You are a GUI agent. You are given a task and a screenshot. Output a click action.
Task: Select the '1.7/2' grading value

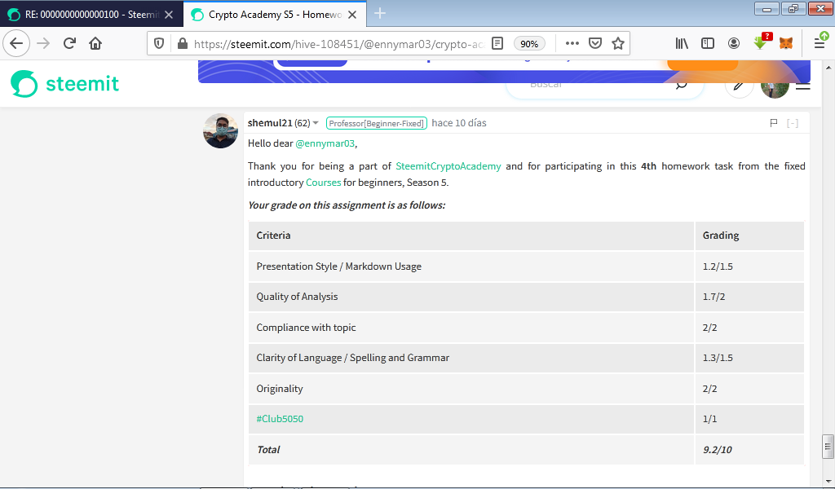[x=714, y=297]
